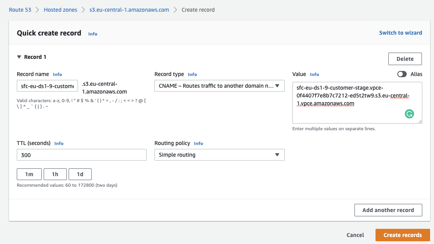Navigate to Hosted zones breadcrumb
The image size is (434, 244).
click(60, 9)
